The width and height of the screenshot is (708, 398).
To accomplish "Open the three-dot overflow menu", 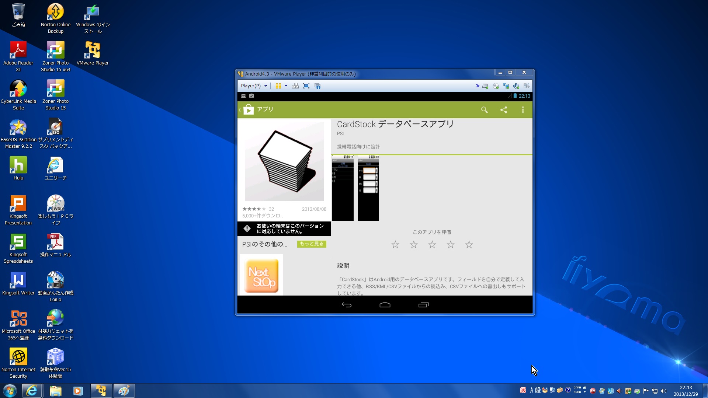I will click(523, 110).
